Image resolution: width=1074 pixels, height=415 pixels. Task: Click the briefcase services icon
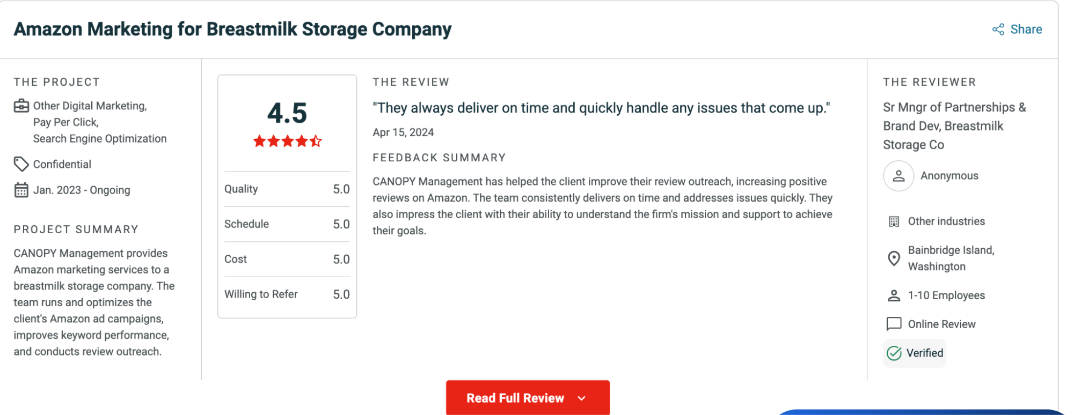[21, 106]
